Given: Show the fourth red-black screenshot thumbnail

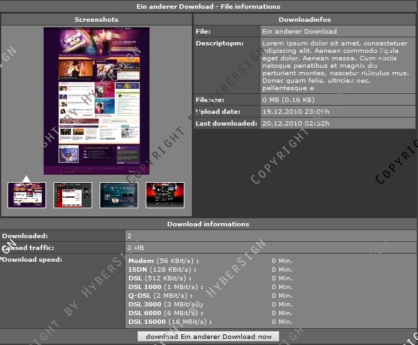Looking at the screenshot, I should coord(165,195).
